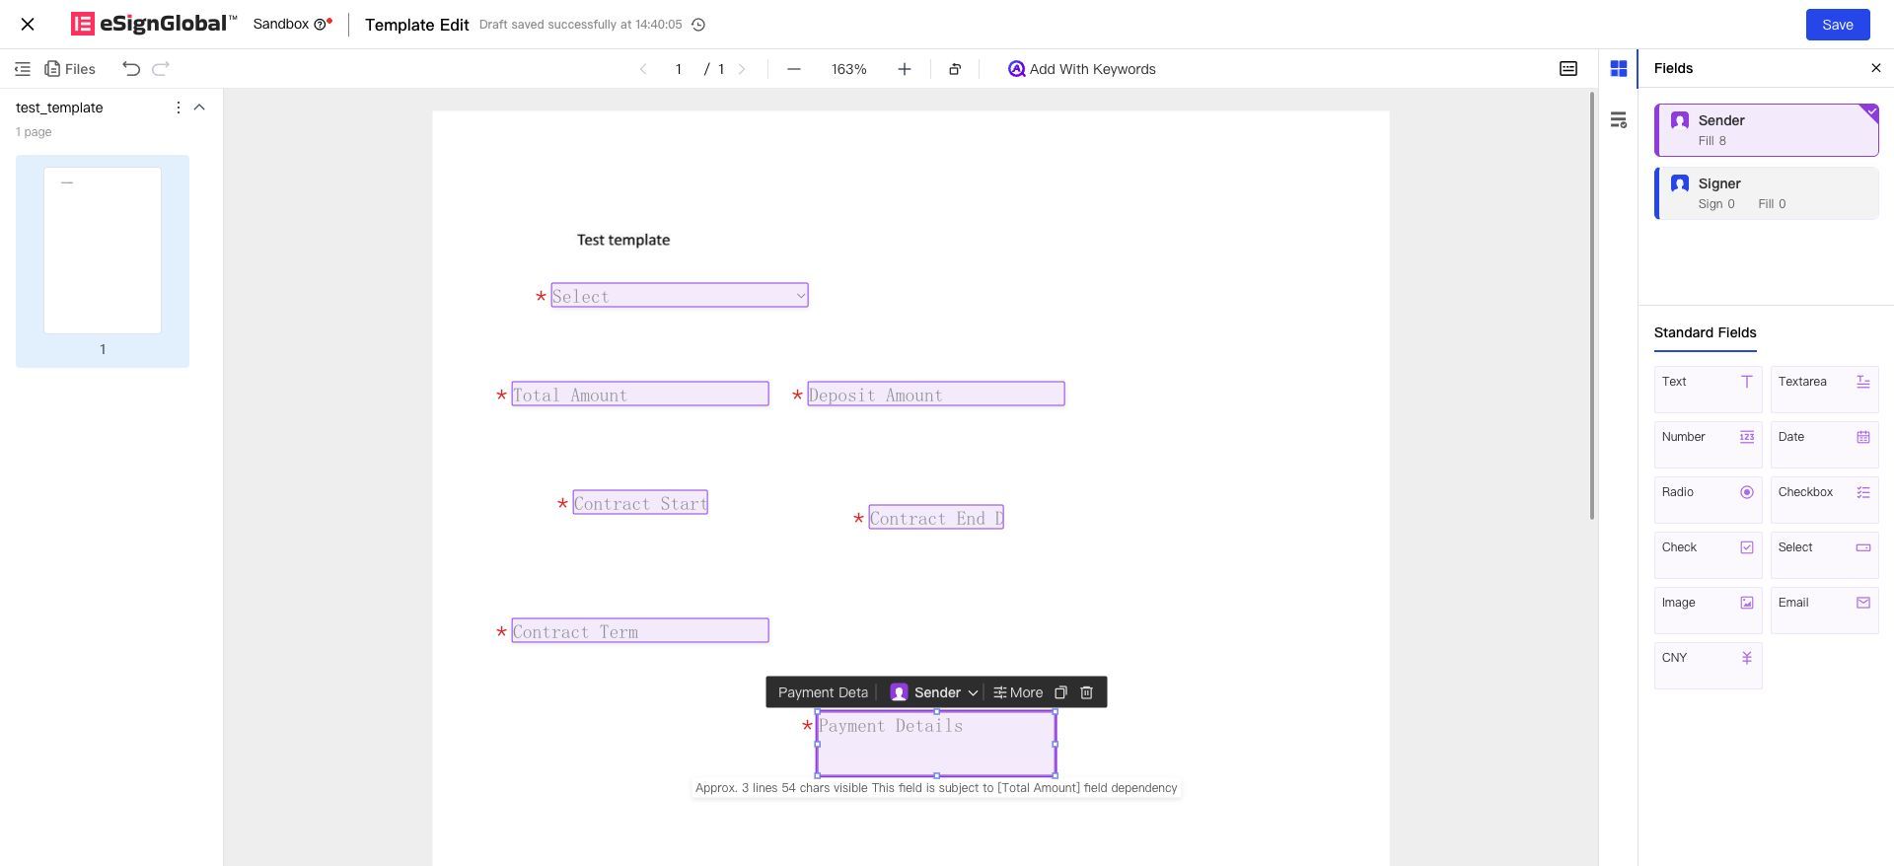Select the Sender role card
The width and height of the screenshot is (1894, 866).
1767,130
